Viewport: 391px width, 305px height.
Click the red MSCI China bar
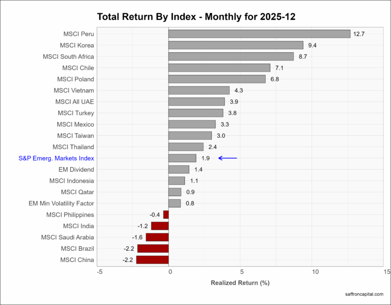click(x=152, y=260)
